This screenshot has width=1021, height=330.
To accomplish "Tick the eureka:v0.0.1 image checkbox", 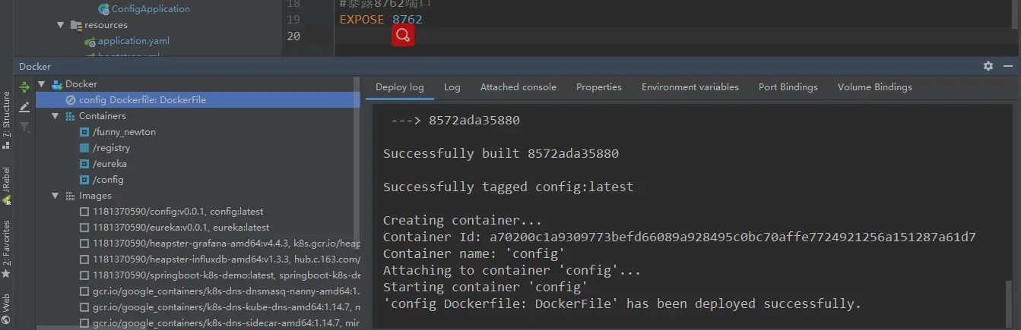I will (x=84, y=228).
